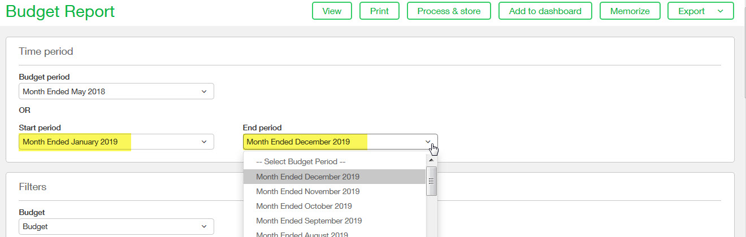Expand the Budget period dropdown
This screenshot has height=237, width=746.
pos(116,91)
